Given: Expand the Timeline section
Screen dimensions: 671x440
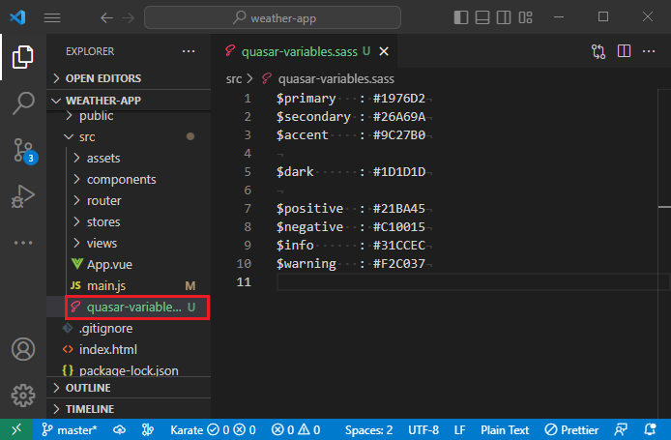Looking at the screenshot, I should (x=129, y=409).
